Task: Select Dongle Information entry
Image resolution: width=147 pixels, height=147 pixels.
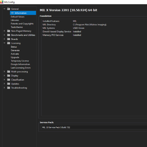Action: (20, 64)
